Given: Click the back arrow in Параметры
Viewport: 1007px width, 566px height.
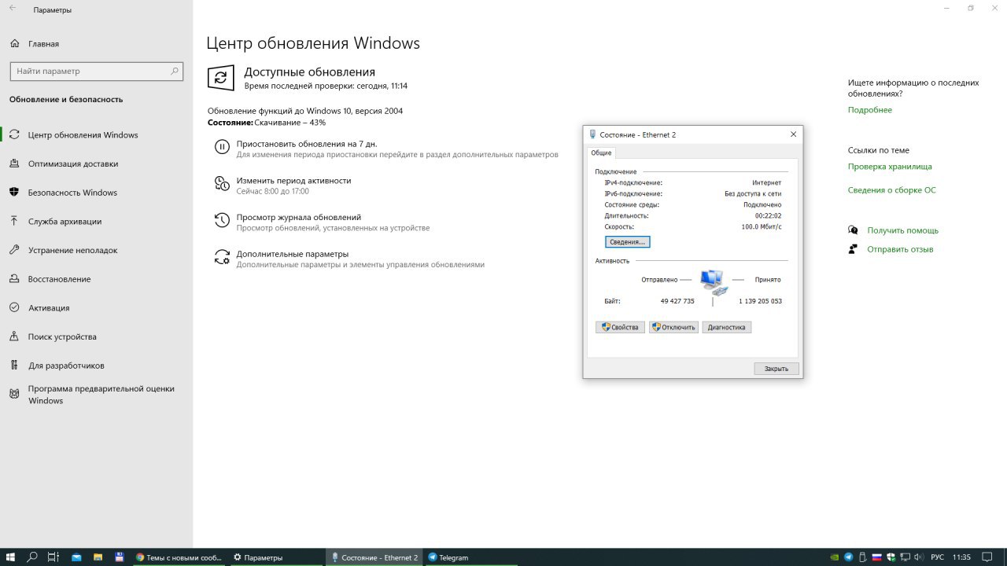Looking at the screenshot, I should (x=12, y=9).
